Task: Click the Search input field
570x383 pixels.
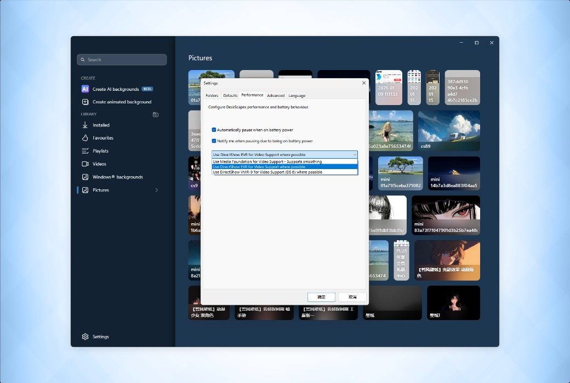Action: (122, 60)
